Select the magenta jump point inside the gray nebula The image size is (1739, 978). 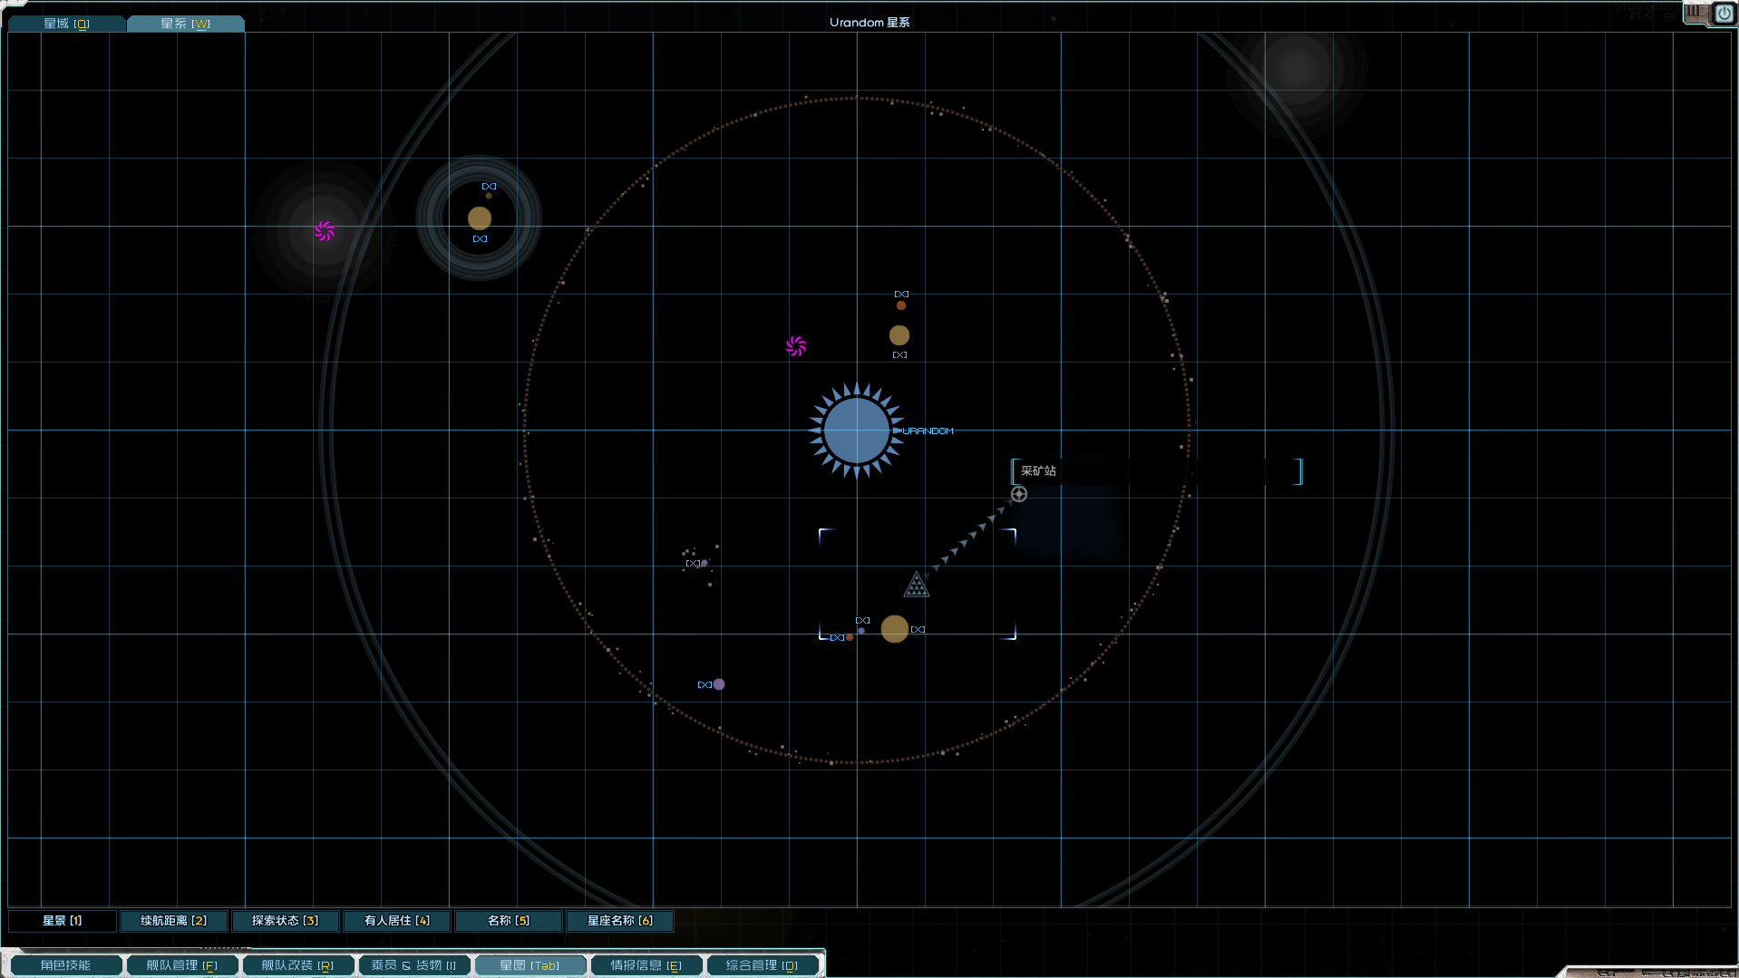pos(324,231)
